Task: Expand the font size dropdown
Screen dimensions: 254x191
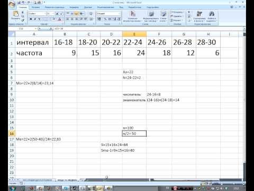Action: [50, 13]
